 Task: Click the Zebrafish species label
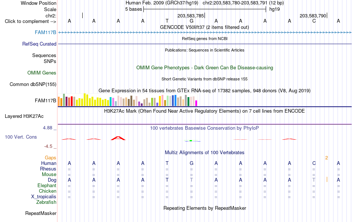(x=46, y=202)
